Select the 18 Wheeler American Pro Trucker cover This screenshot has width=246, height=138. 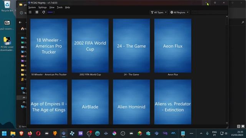tap(49, 46)
